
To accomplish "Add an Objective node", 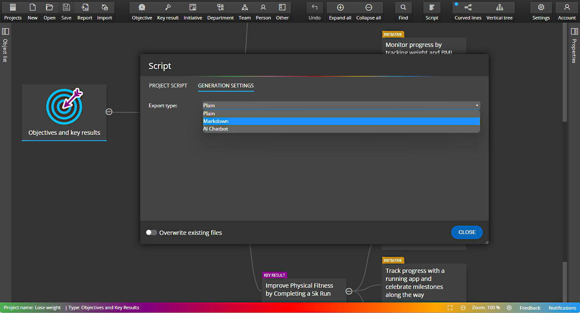I will coord(142,11).
